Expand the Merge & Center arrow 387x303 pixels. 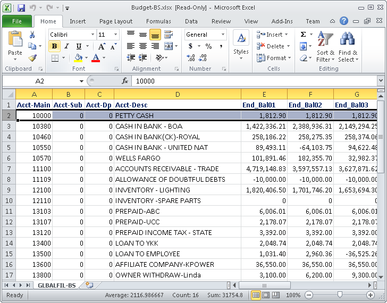point(176,46)
